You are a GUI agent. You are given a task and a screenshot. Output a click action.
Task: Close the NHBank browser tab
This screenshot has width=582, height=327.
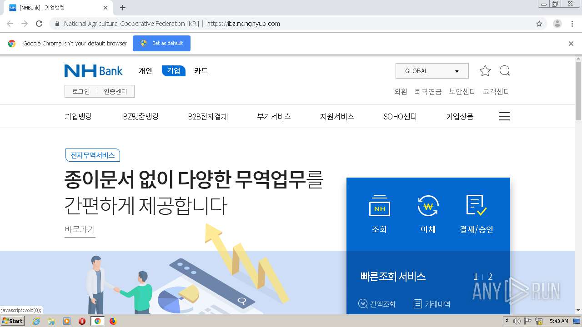[x=105, y=8]
